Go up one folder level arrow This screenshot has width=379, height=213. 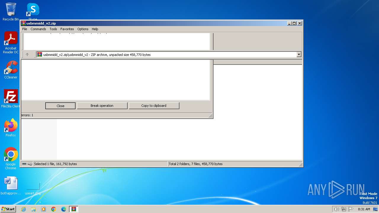(27, 54)
